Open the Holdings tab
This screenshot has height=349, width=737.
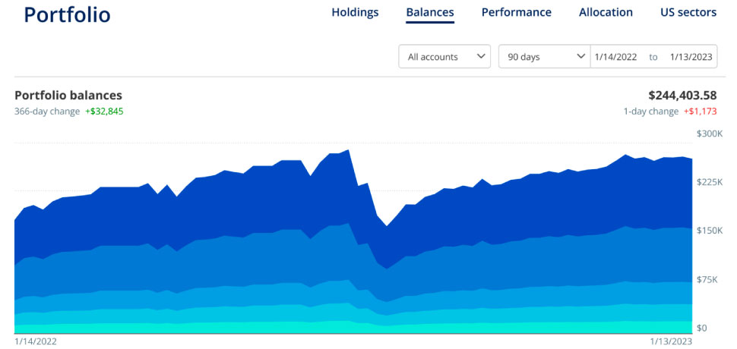[x=355, y=12]
